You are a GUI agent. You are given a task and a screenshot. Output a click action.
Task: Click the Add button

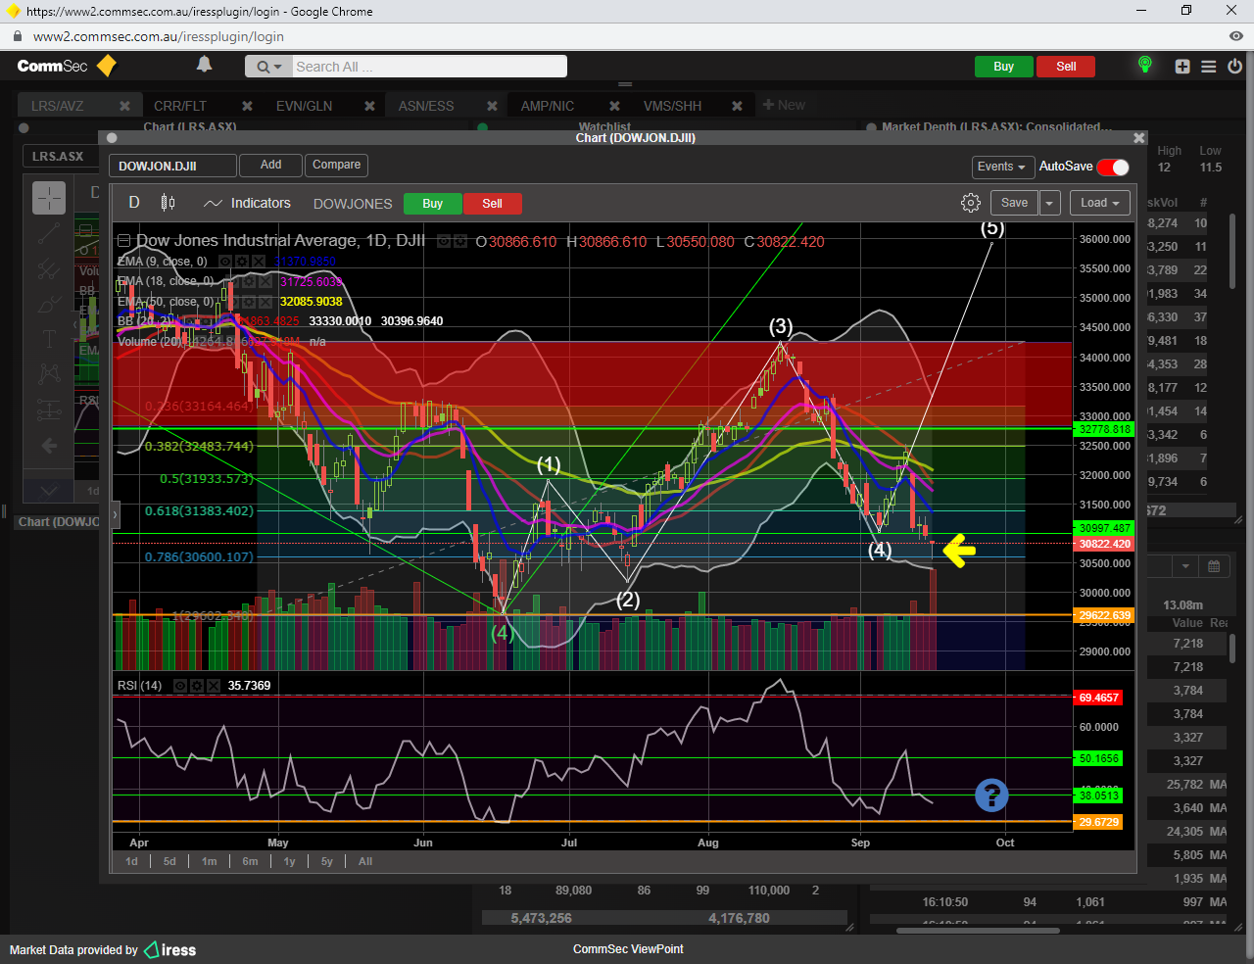click(271, 166)
